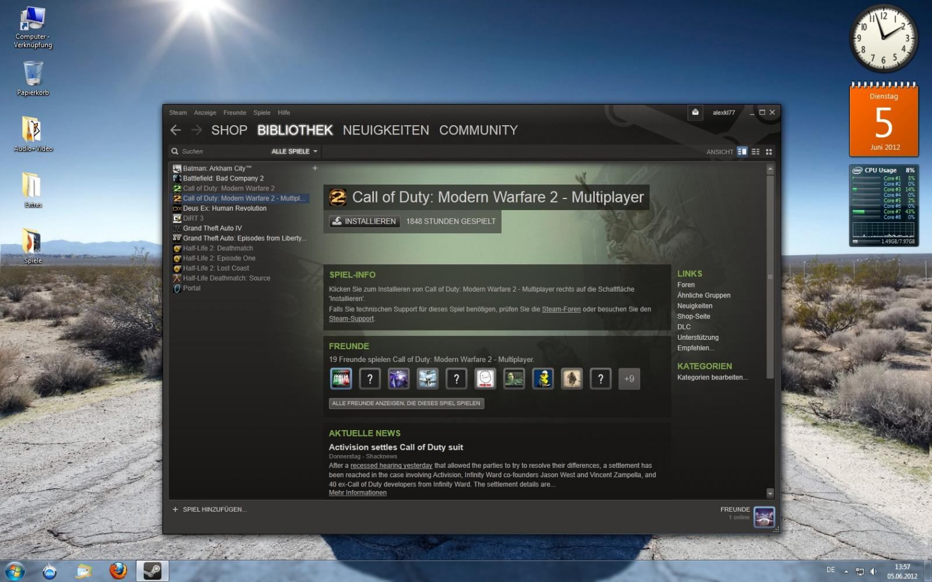Open the Steam-Support link
Screen dimensions: 932x582
pyautogui.click(x=351, y=318)
